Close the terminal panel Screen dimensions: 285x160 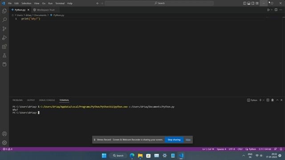(281, 100)
